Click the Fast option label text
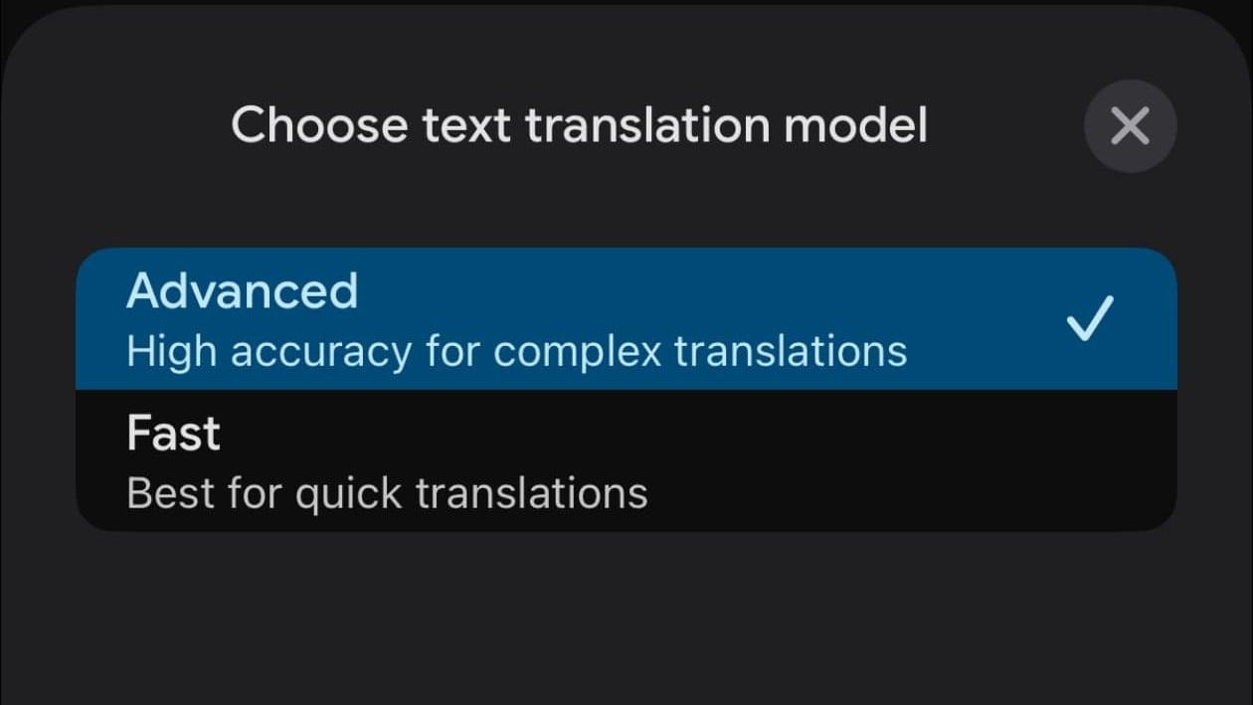The image size is (1253, 705). (x=173, y=433)
